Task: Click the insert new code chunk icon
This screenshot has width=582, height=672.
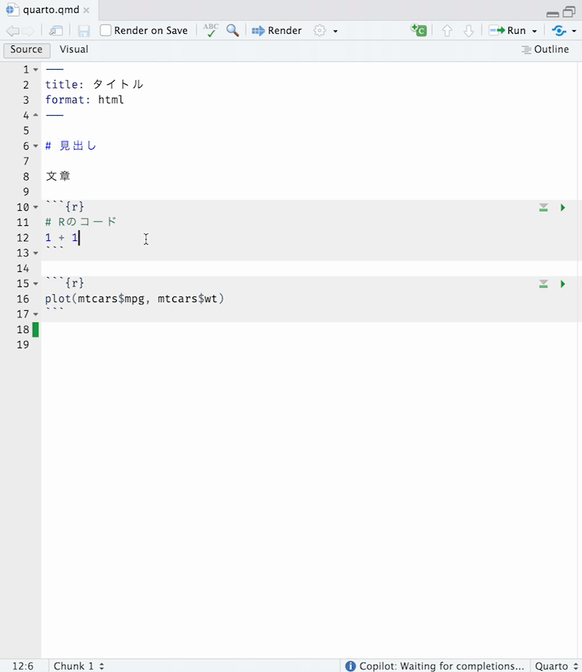Action: pos(419,30)
